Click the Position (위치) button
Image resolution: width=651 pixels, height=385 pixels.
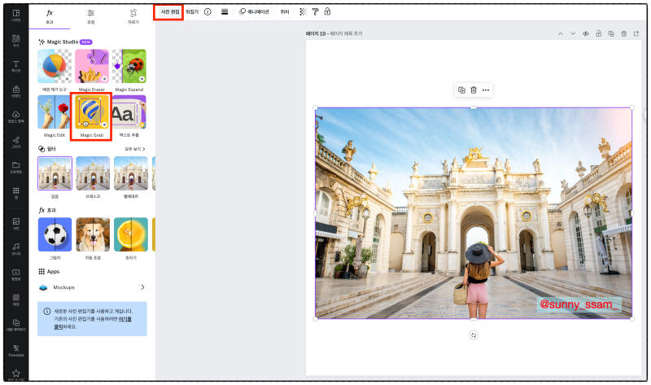(285, 12)
